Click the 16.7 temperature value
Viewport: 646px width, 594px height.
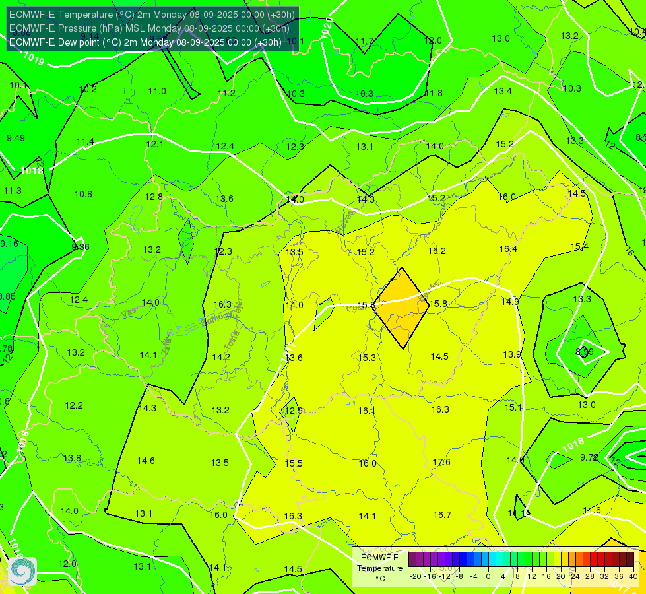[442, 515]
